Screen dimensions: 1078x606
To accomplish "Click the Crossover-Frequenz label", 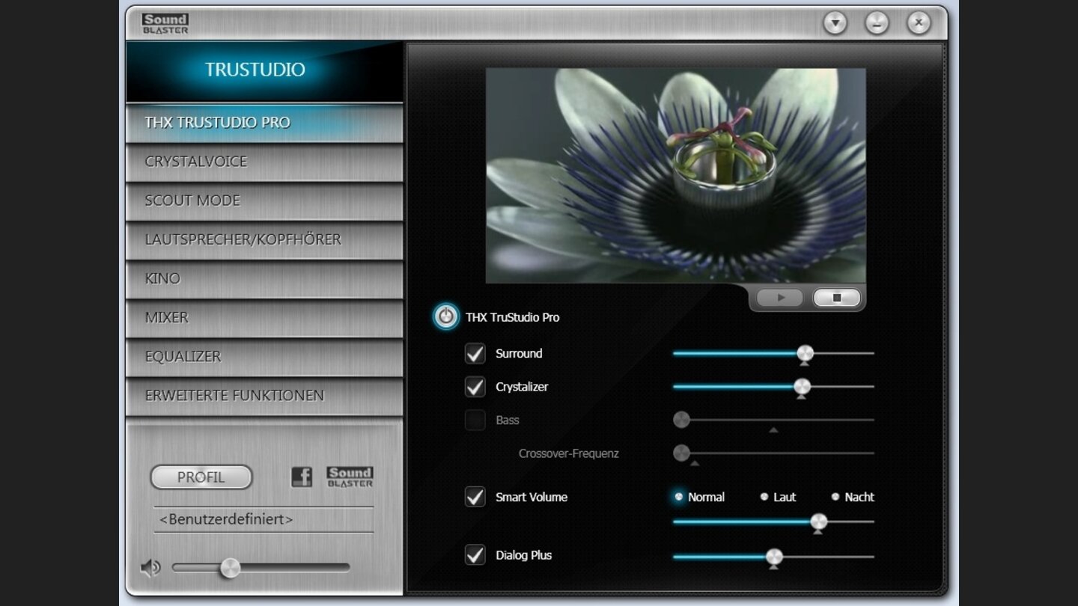I will point(568,453).
